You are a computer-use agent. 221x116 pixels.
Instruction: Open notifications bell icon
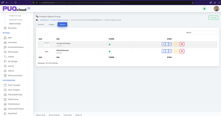point(204,9)
